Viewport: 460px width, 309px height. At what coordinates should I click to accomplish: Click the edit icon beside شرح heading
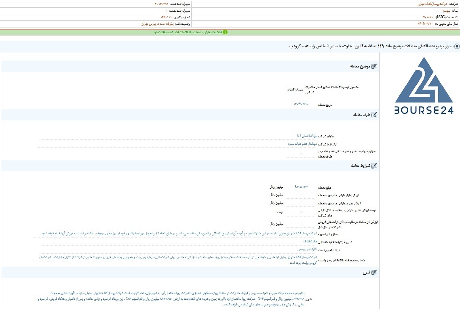(x=374, y=272)
